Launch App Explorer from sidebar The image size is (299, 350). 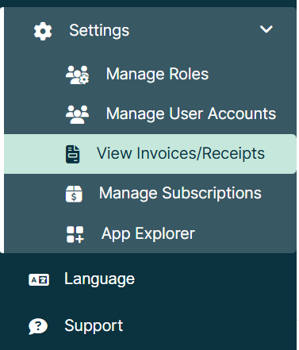point(148,234)
